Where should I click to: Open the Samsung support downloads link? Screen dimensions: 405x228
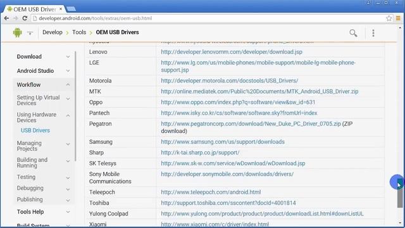[223, 142]
